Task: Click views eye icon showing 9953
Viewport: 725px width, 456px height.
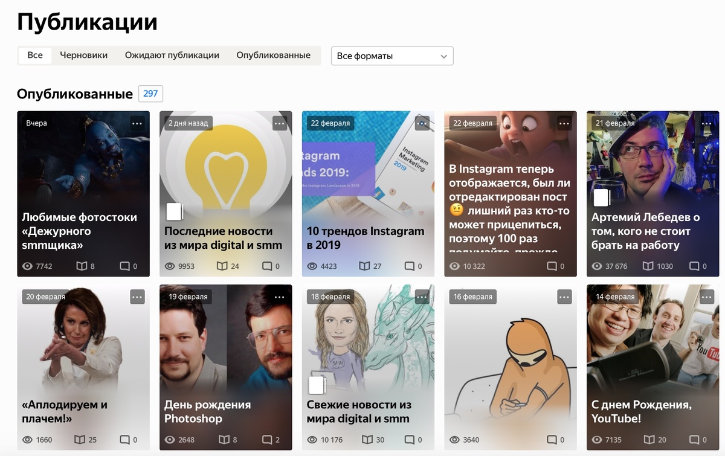Action: [x=170, y=266]
